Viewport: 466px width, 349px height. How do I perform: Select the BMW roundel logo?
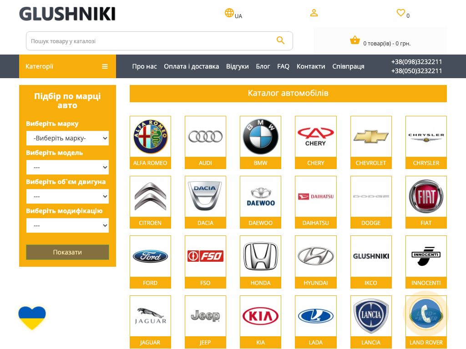(261, 137)
